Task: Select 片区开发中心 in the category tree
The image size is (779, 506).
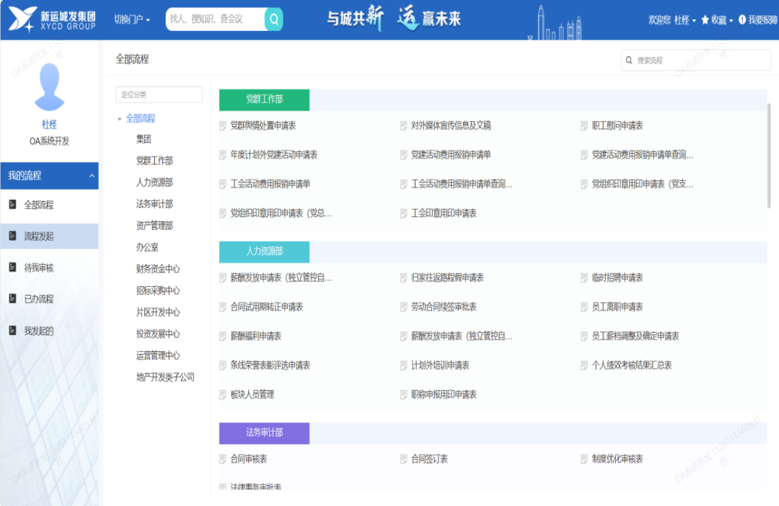Action: pyautogui.click(x=158, y=312)
